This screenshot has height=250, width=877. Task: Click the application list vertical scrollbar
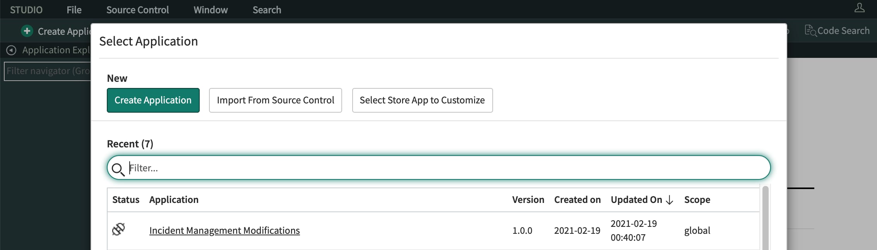point(765,220)
